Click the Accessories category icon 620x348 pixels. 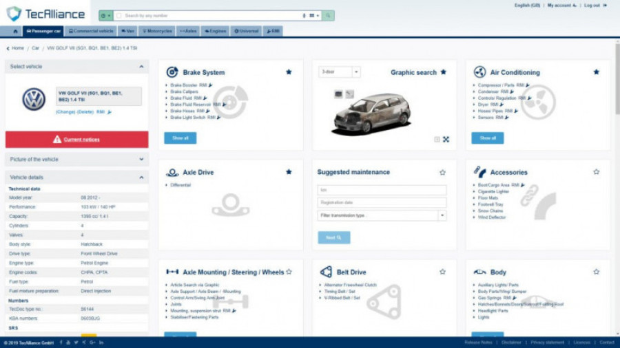click(x=479, y=172)
